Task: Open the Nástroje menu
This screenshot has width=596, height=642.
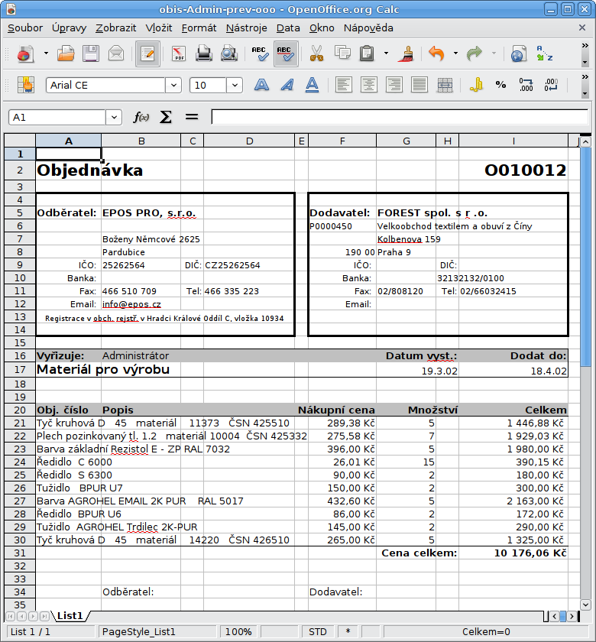Action: click(246, 28)
